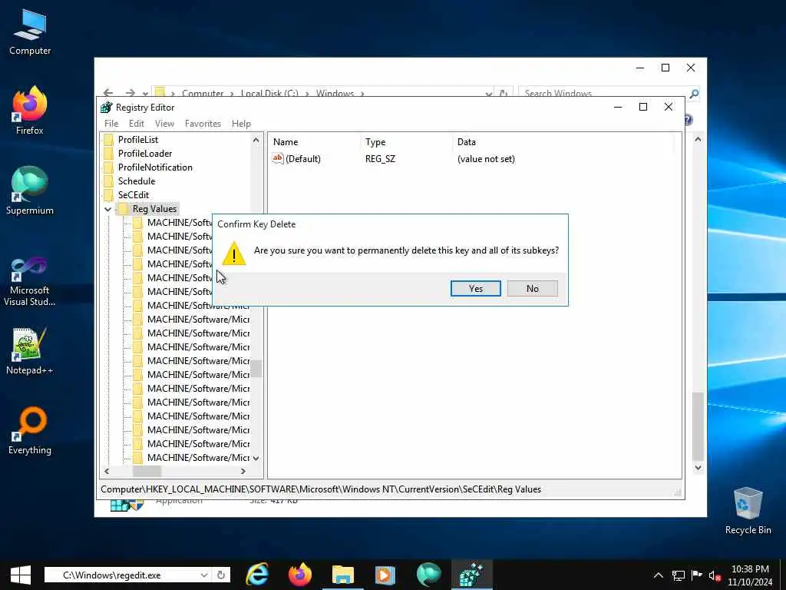Confirm deletion with the Yes button
The image size is (786, 590).
click(x=475, y=289)
